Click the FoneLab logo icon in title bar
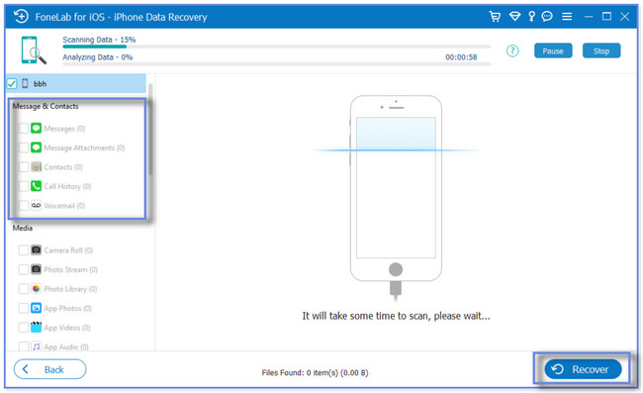Image resolution: width=643 pixels, height=393 pixels. pyautogui.click(x=21, y=17)
